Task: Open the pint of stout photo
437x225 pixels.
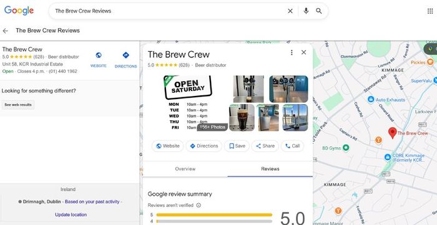Action: (x=242, y=118)
